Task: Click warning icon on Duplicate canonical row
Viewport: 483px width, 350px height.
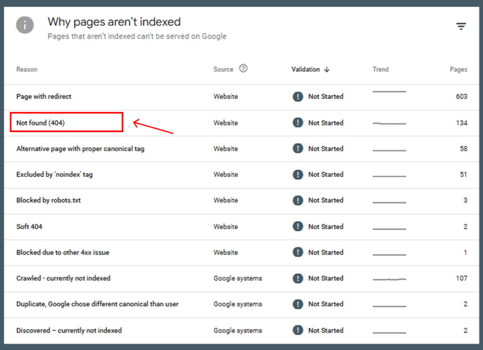Action: pyautogui.click(x=298, y=304)
